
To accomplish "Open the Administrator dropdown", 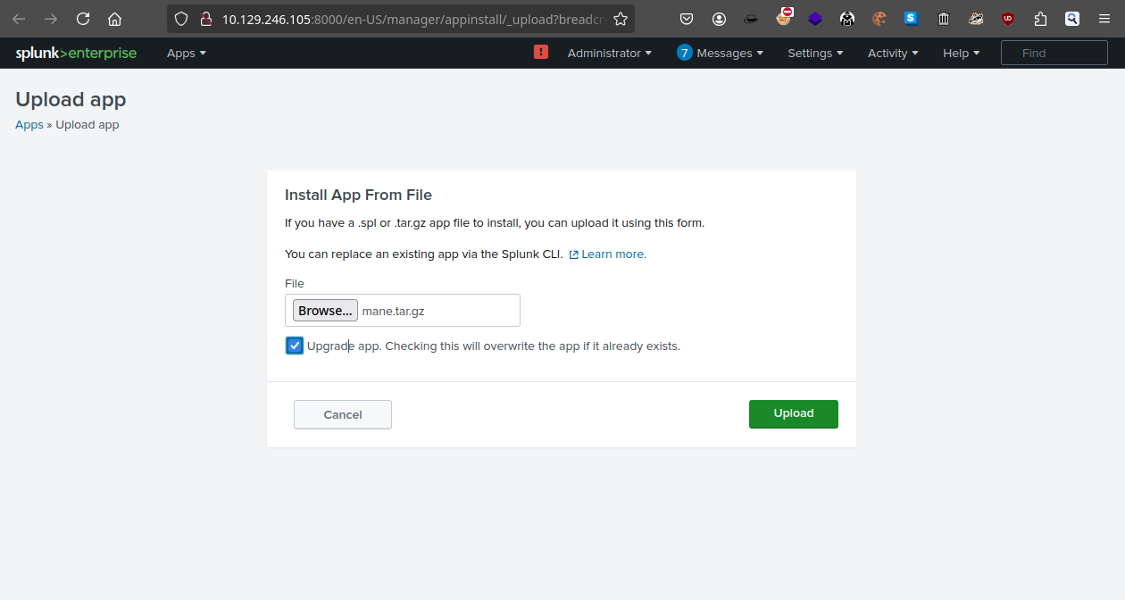I will pyautogui.click(x=609, y=54).
